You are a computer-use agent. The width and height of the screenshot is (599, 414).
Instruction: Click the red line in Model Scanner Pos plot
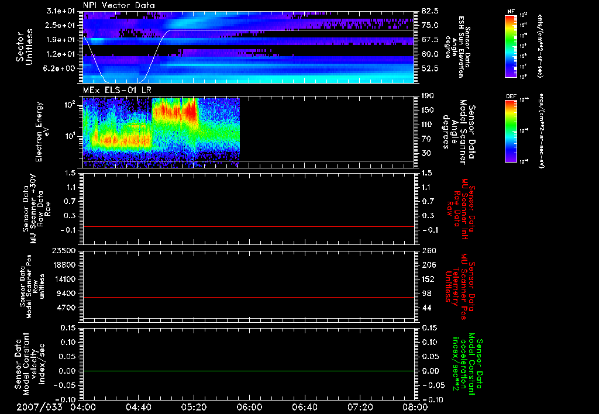coord(249,297)
